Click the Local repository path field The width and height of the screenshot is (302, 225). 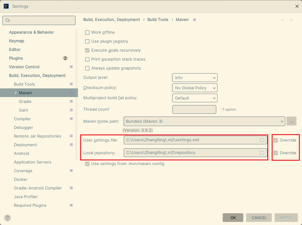[x=196, y=153]
